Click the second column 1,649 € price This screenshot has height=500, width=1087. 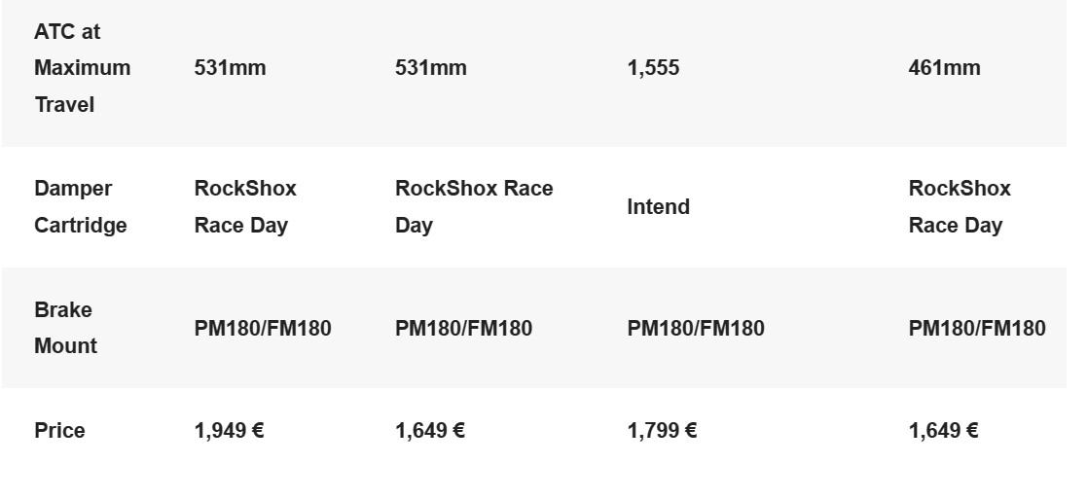click(x=430, y=430)
